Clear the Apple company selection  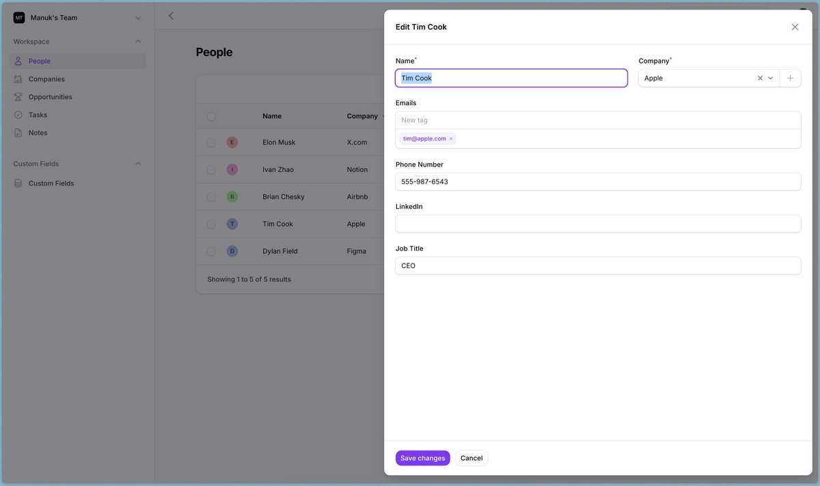click(x=760, y=78)
